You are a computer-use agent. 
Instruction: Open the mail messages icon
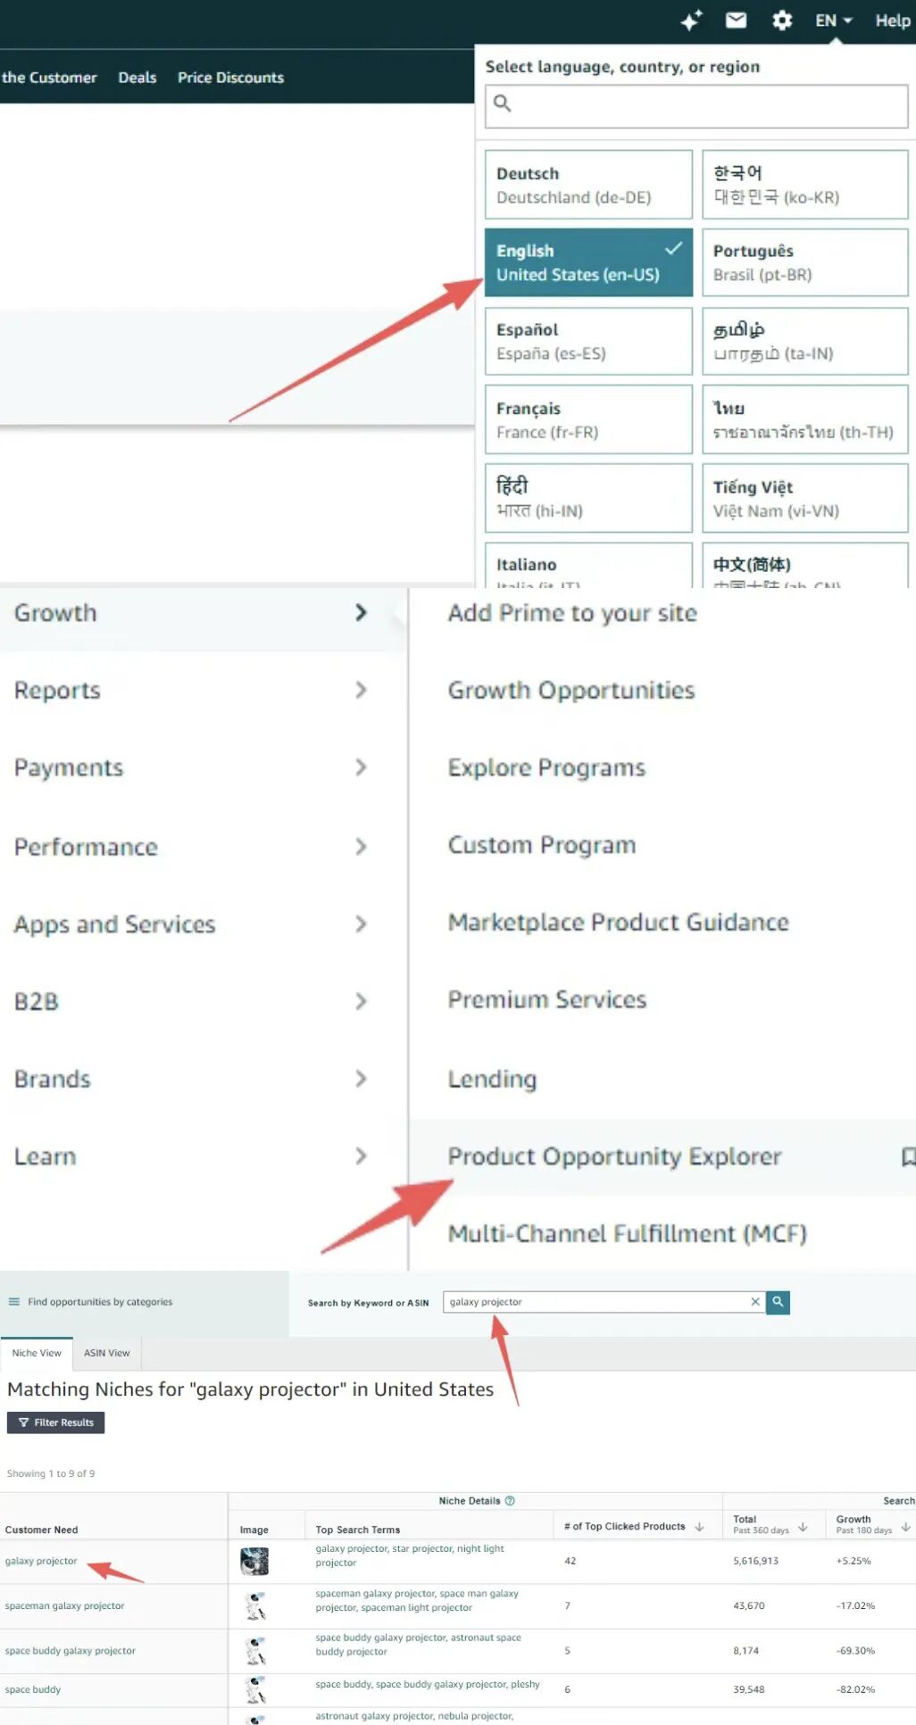coord(736,21)
